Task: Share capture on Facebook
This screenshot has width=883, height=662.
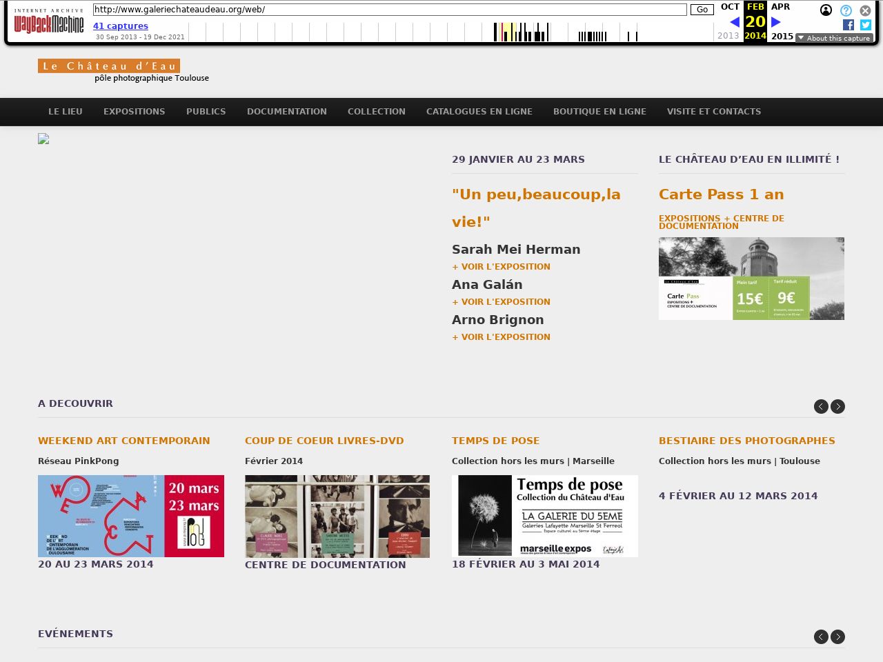Action: (849, 25)
